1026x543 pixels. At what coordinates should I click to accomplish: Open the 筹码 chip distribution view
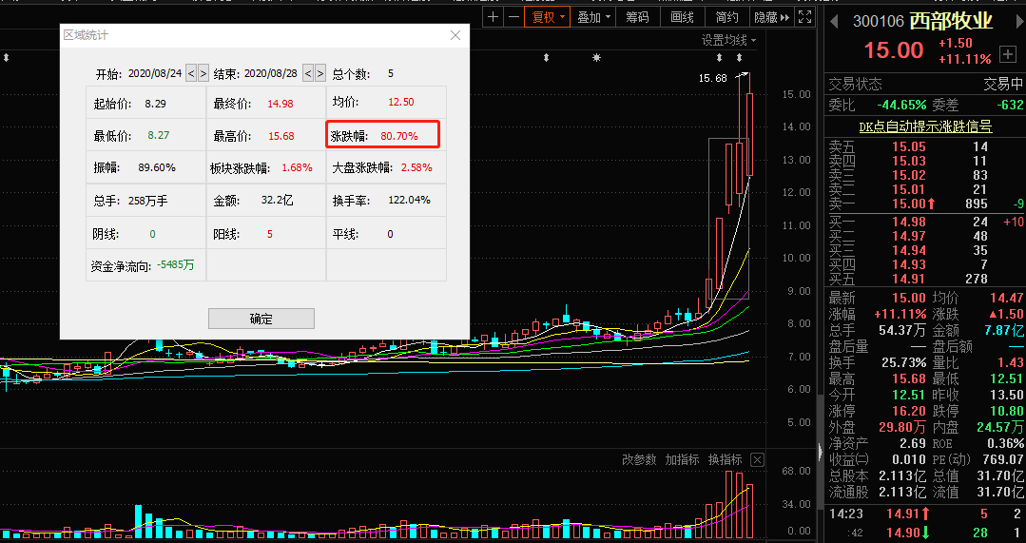click(x=637, y=17)
